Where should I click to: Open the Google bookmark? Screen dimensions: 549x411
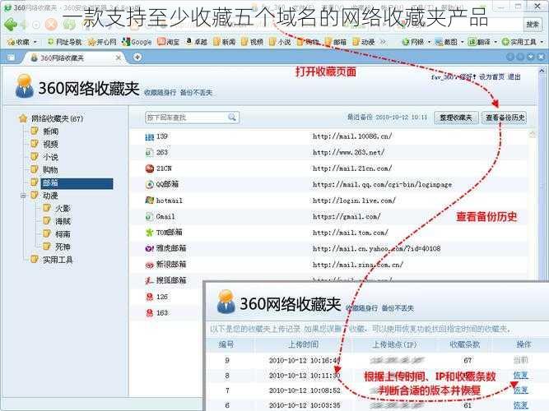[x=137, y=42]
